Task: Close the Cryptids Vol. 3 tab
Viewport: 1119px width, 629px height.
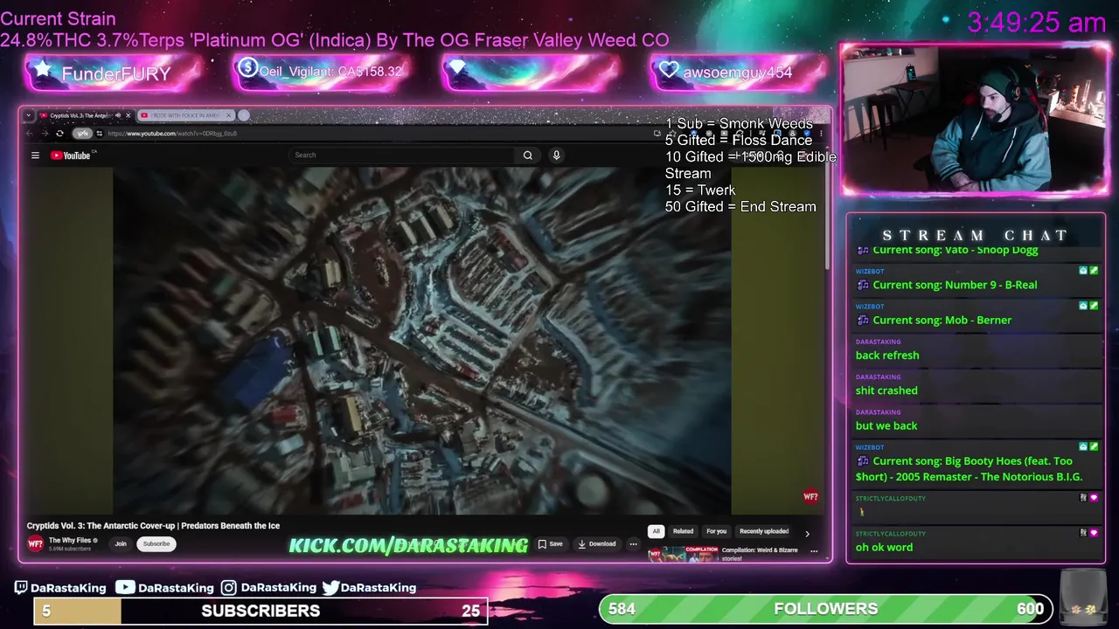Action: coord(128,115)
